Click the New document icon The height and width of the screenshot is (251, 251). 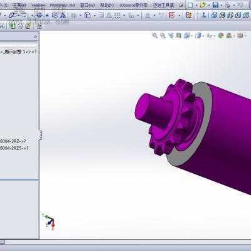[190, 5]
